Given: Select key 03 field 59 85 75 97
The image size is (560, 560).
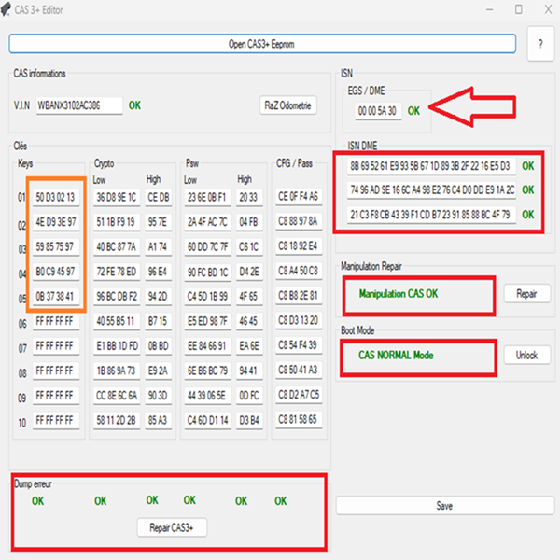Looking at the screenshot, I should pos(56,246).
